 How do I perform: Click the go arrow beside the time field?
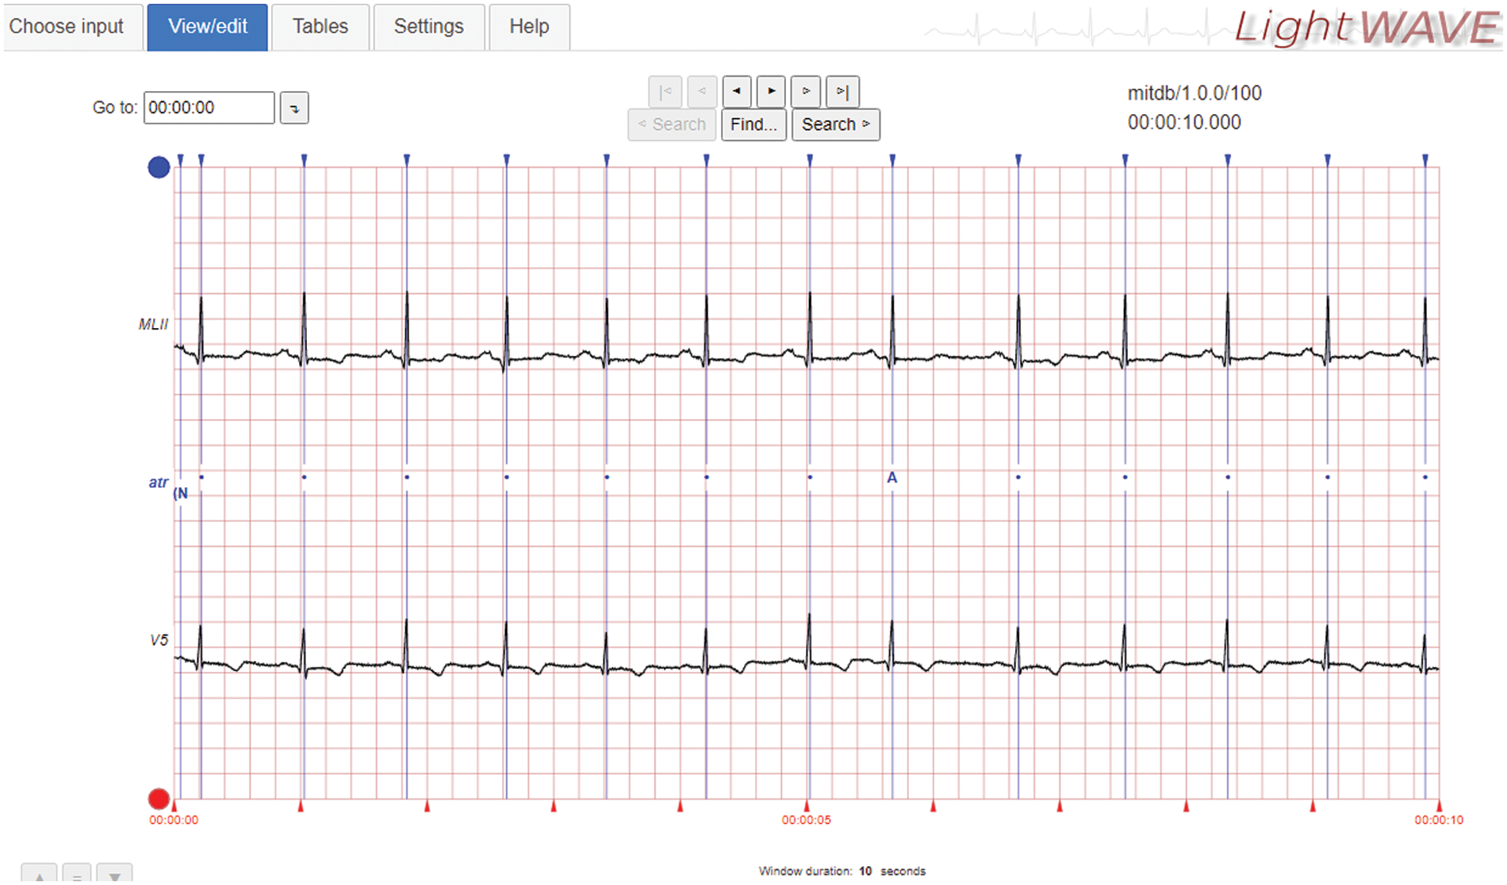tap(294, 109)
